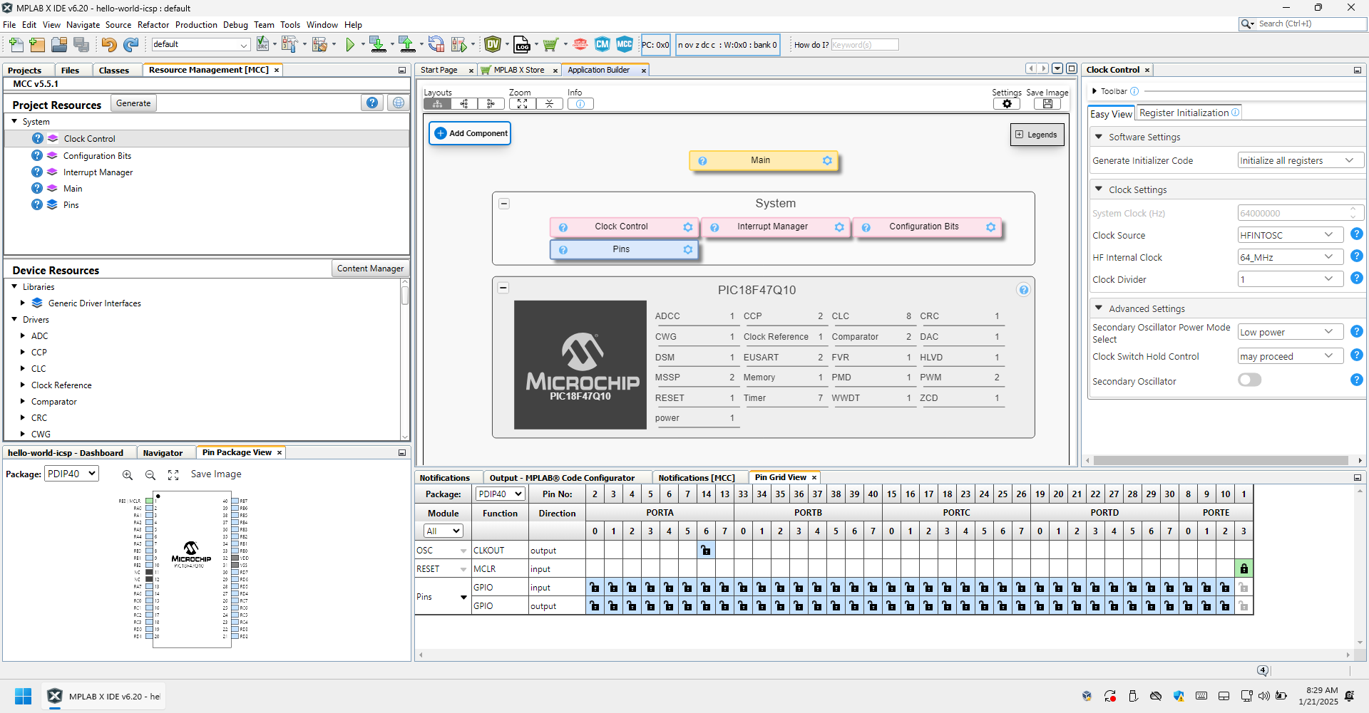Image resolution: width=1369 pixels, height=713 pixels.
Task: Open the Refactor menu
Action: pyautogui.click(x=153, y=25)
